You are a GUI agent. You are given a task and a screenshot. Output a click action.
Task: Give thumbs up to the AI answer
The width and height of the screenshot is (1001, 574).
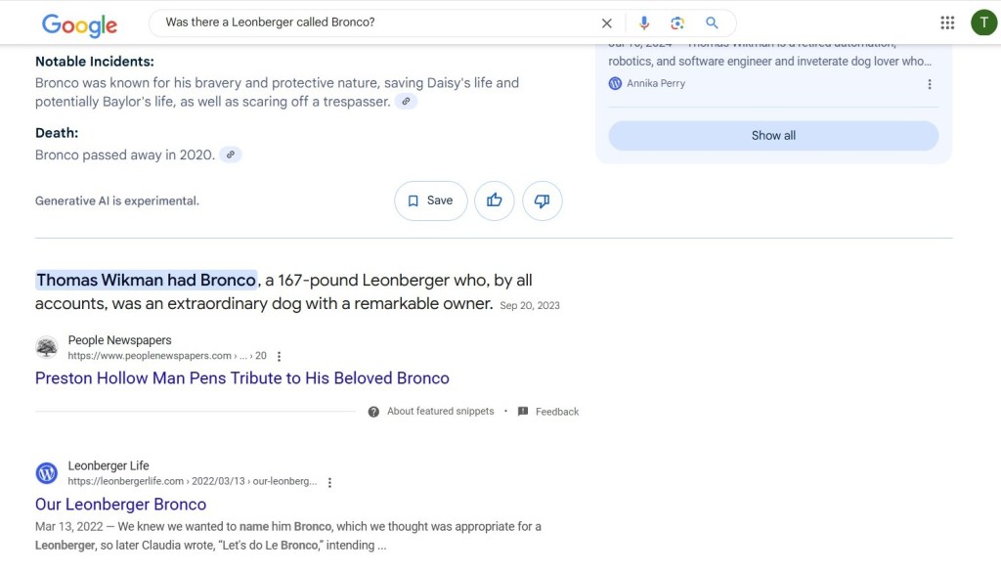[x=494, y=200]
